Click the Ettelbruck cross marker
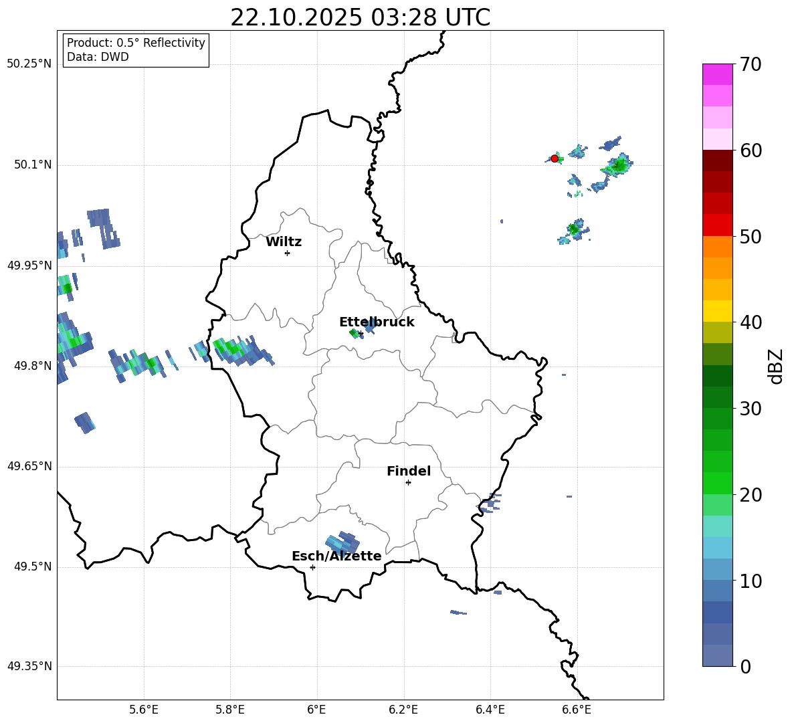 pyautogui.click(x=361, y=333)
